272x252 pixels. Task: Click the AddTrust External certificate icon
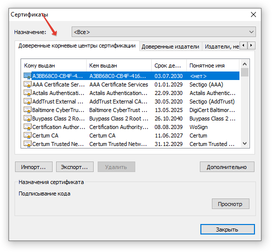28,101
